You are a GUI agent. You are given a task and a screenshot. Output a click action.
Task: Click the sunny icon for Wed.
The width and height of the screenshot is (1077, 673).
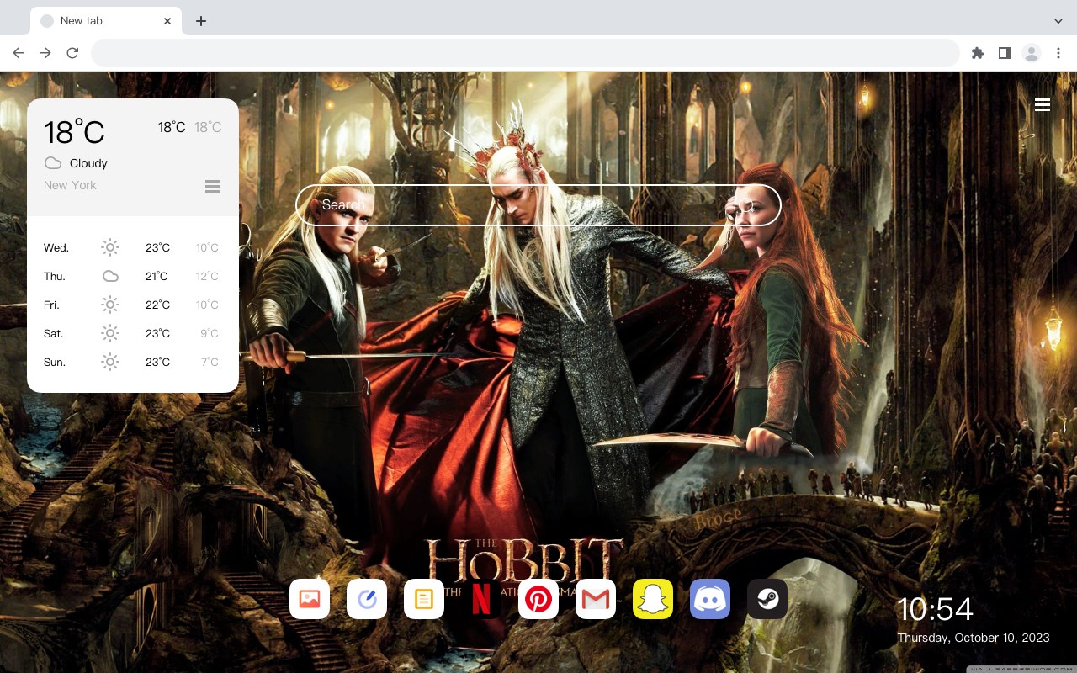click(110, 247)
